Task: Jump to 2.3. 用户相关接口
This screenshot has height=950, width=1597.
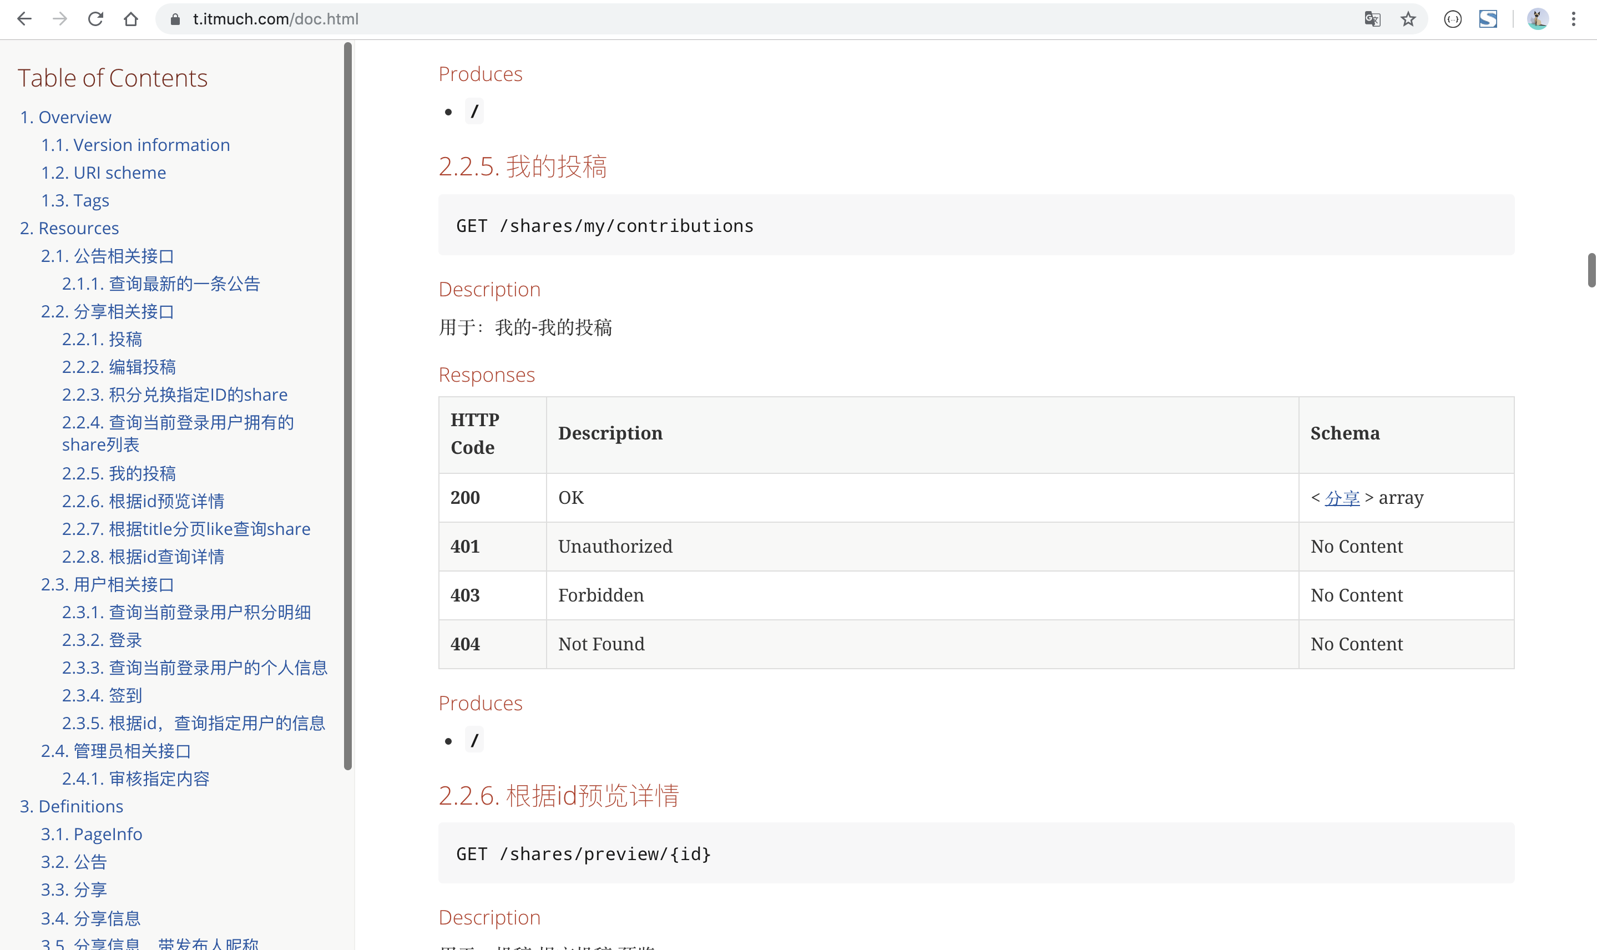Action: pyautogui.click(x=107, y=584)
